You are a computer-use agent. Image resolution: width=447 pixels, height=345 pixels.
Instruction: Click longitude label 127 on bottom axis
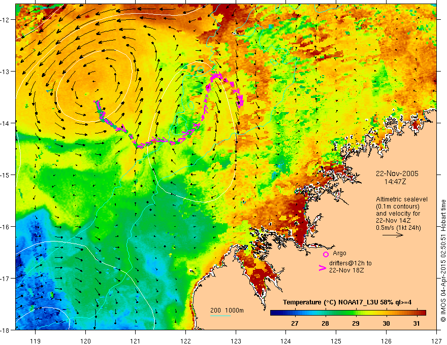click(436, 341)
